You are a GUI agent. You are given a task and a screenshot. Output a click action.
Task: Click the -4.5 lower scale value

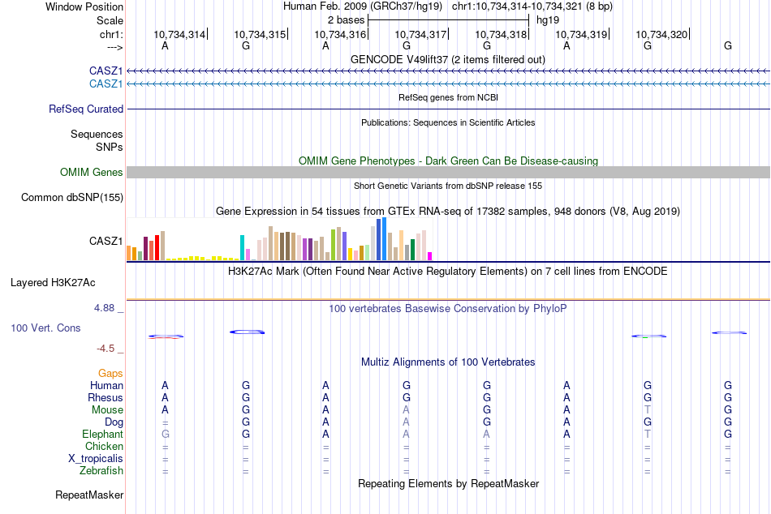(106, 349)
